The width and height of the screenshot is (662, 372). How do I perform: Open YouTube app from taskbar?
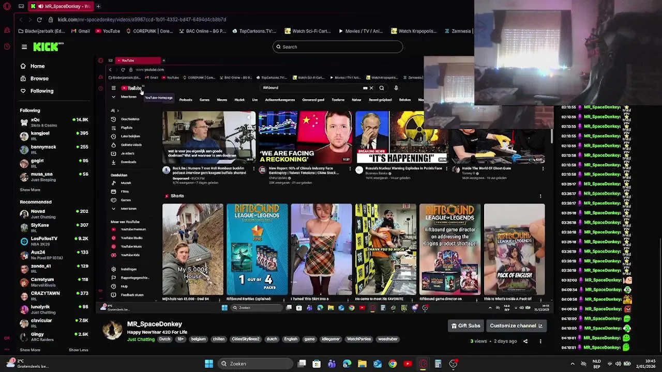click(408, 364)
